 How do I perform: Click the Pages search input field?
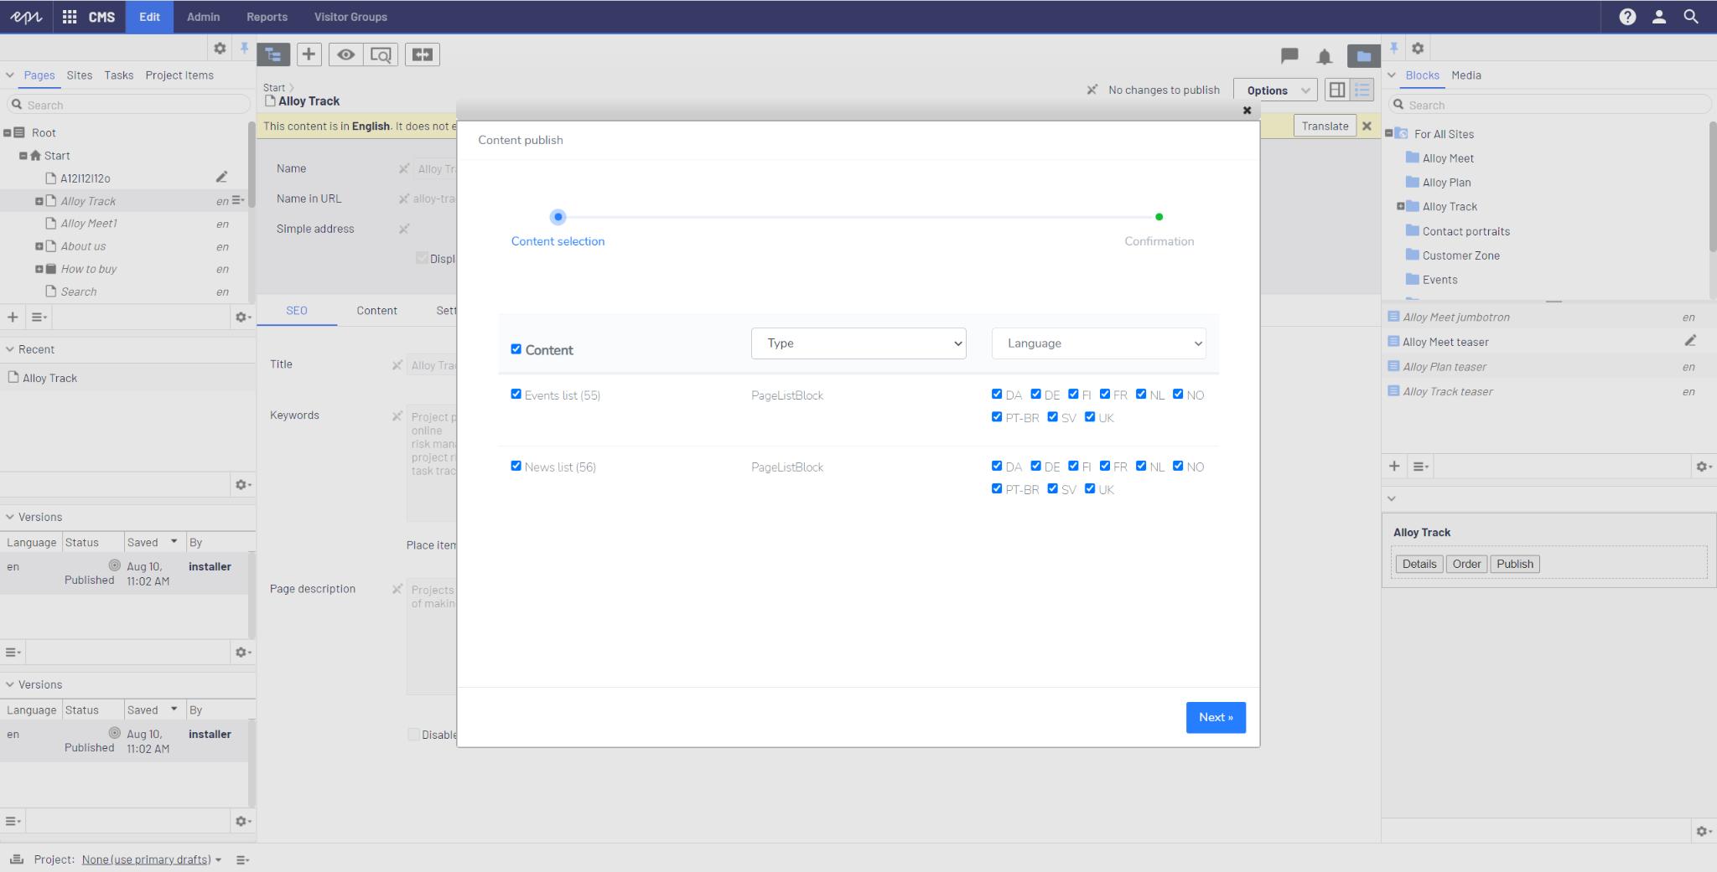point(129,105)
